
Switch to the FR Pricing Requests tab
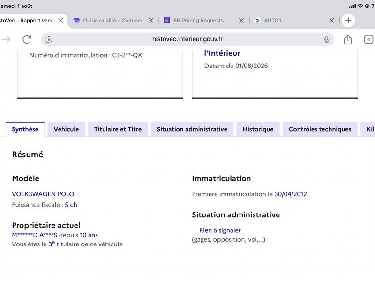click(198, 21)
